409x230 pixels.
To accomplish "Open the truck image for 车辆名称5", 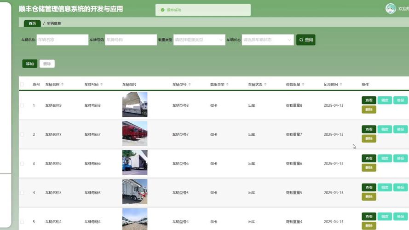I will [135, 192].
